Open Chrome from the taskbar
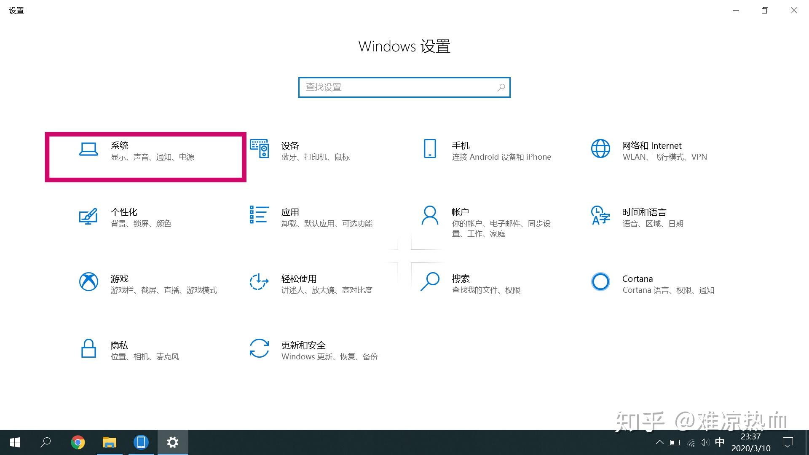This screenshot has height=455, width=809. click(78, 442)
